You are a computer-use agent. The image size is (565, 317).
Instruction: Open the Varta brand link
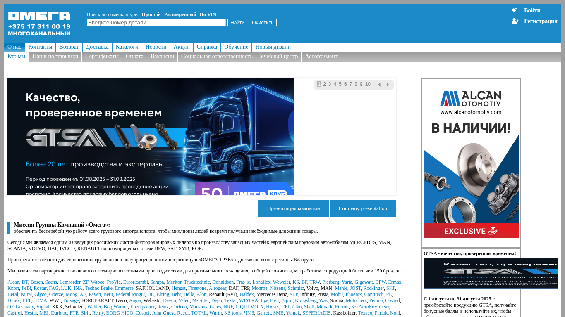(347, 282)
